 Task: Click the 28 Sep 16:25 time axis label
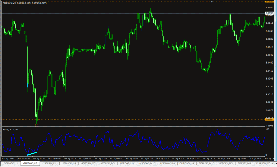[x=209, y=159]
